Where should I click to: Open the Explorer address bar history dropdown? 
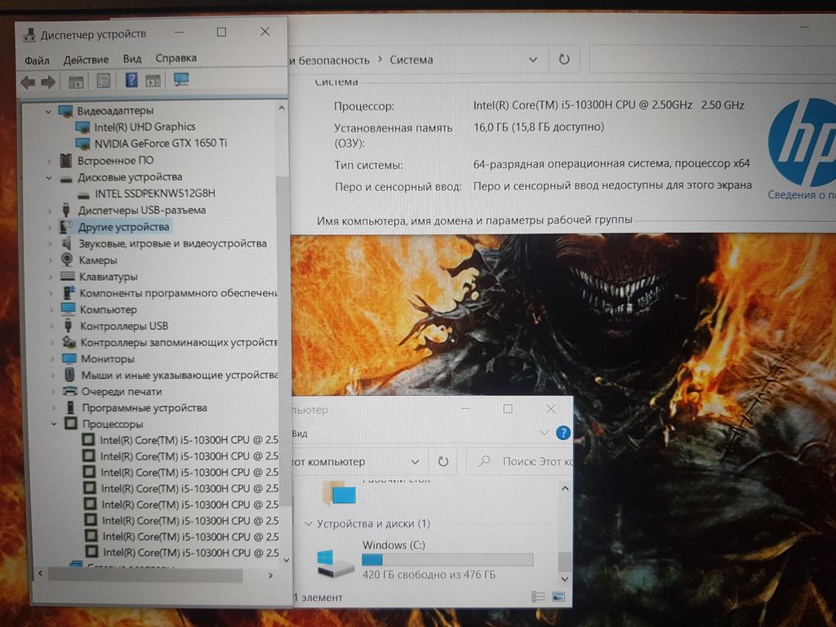pos(415,462)
